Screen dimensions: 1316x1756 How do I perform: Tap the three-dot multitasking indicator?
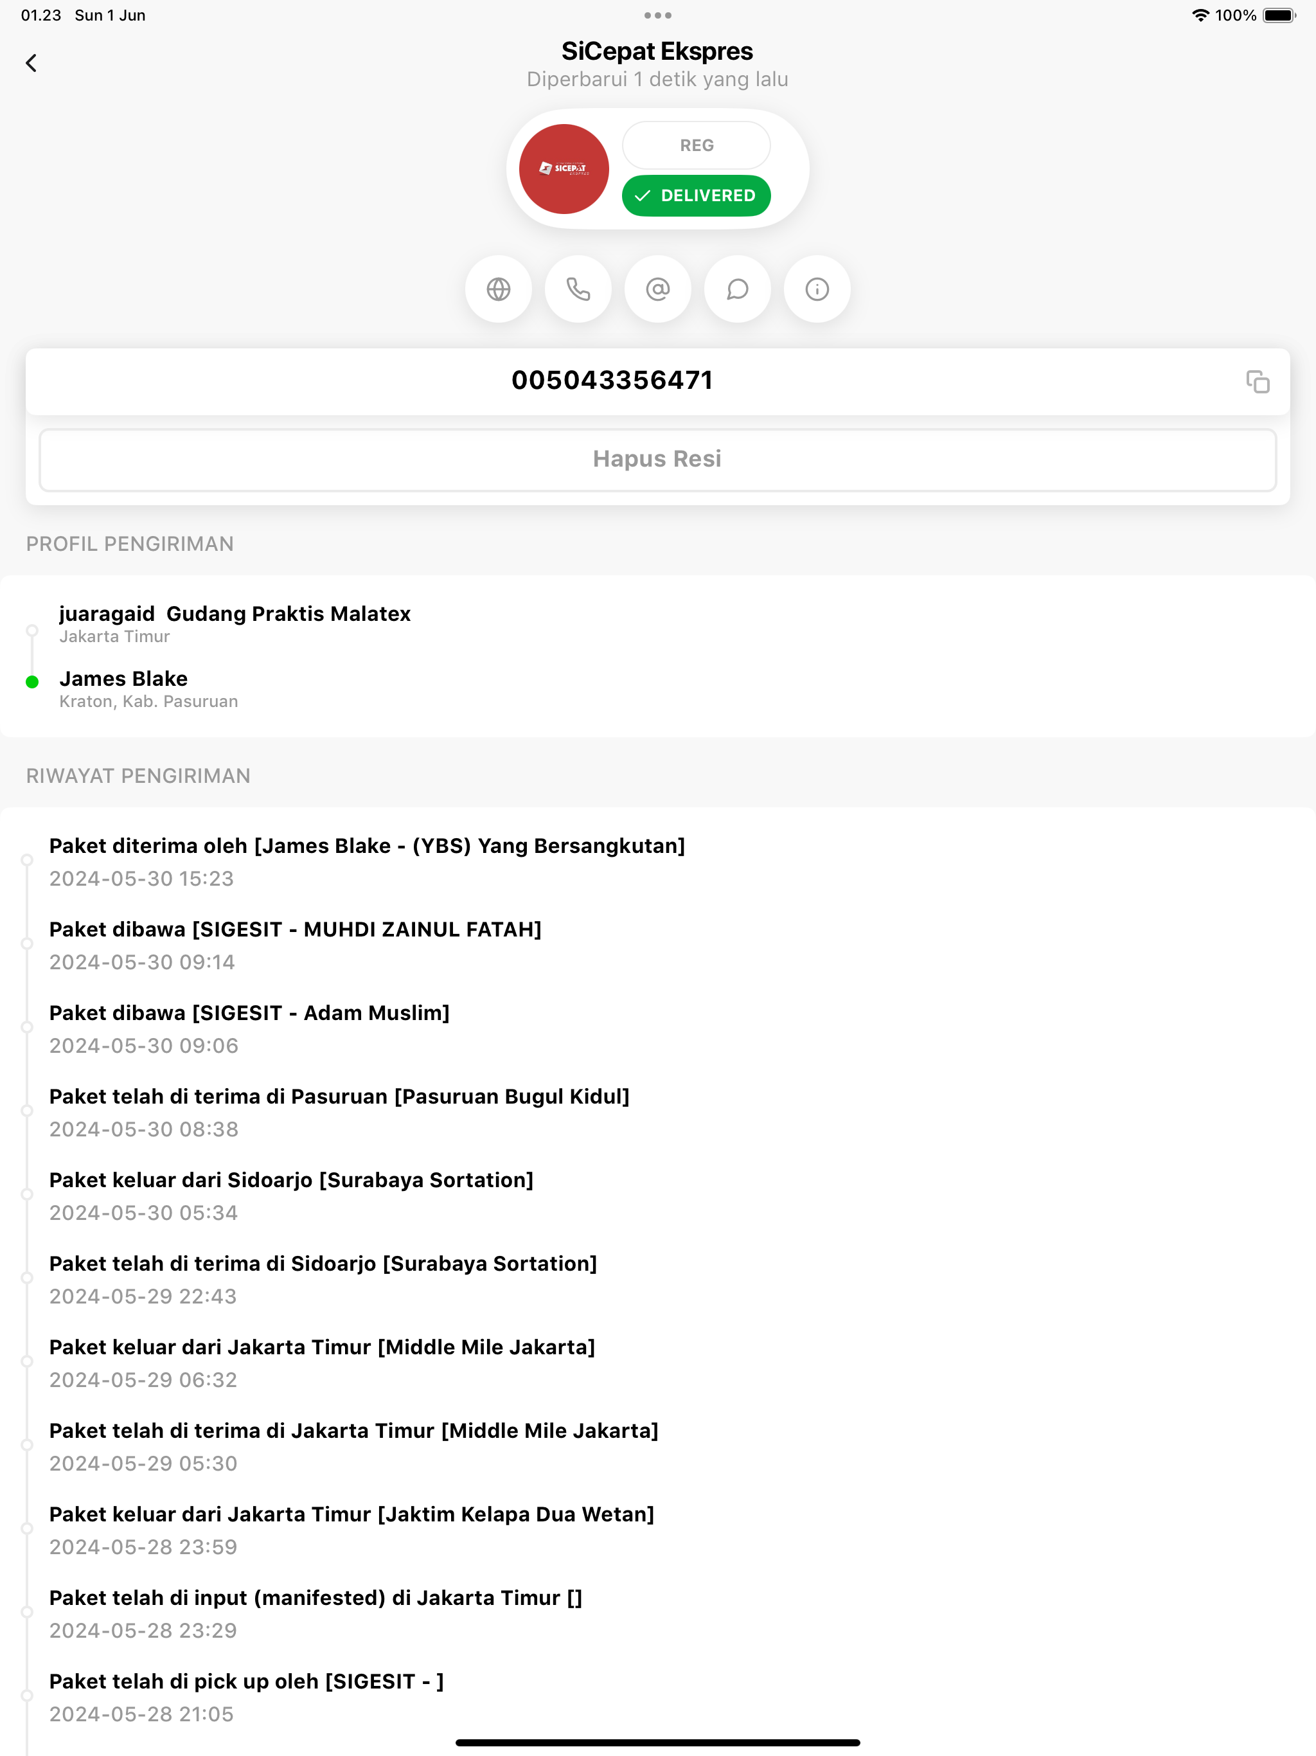point(658,15)
